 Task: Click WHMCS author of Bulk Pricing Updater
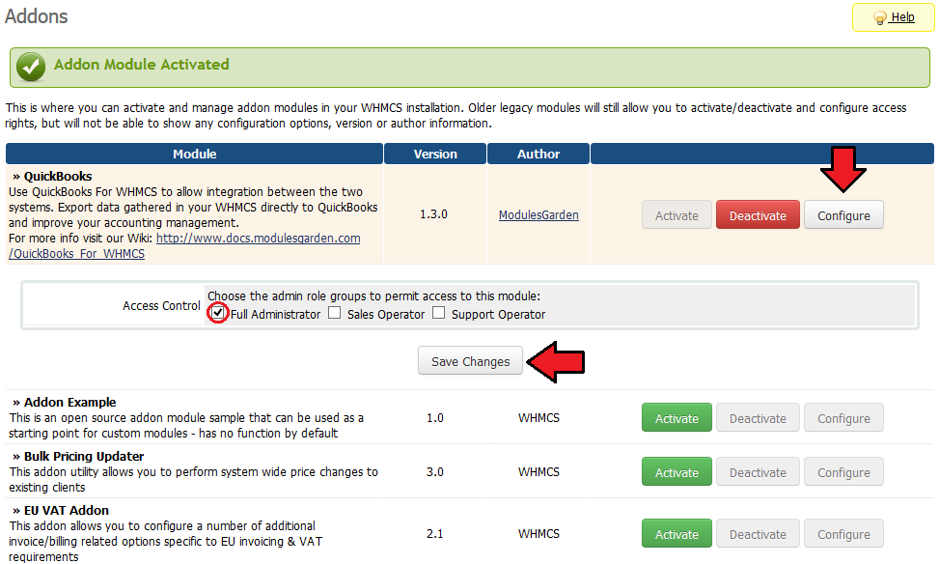click(x=539, y=471)
